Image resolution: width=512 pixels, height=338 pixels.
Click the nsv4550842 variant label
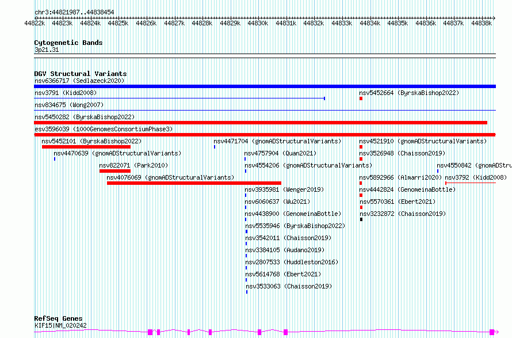pos(475,165)
